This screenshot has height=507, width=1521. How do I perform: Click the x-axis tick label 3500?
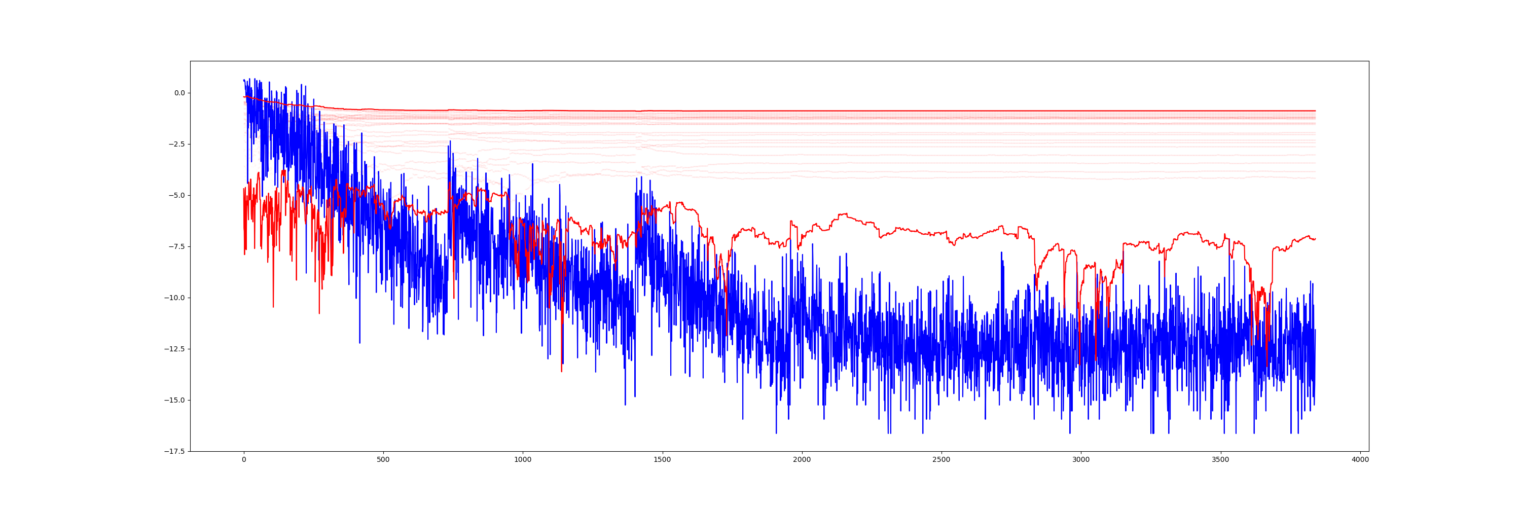tap(1220, 460)
